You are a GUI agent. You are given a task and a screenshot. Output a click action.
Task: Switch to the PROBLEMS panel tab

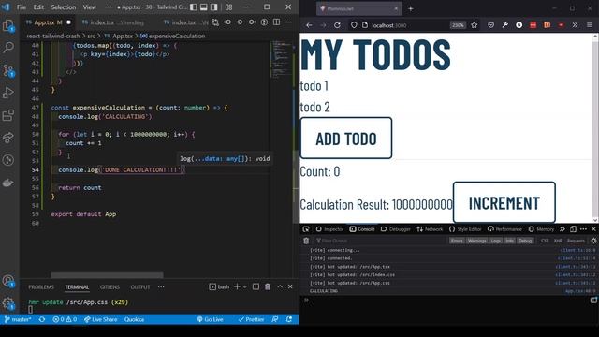point(41,287)
